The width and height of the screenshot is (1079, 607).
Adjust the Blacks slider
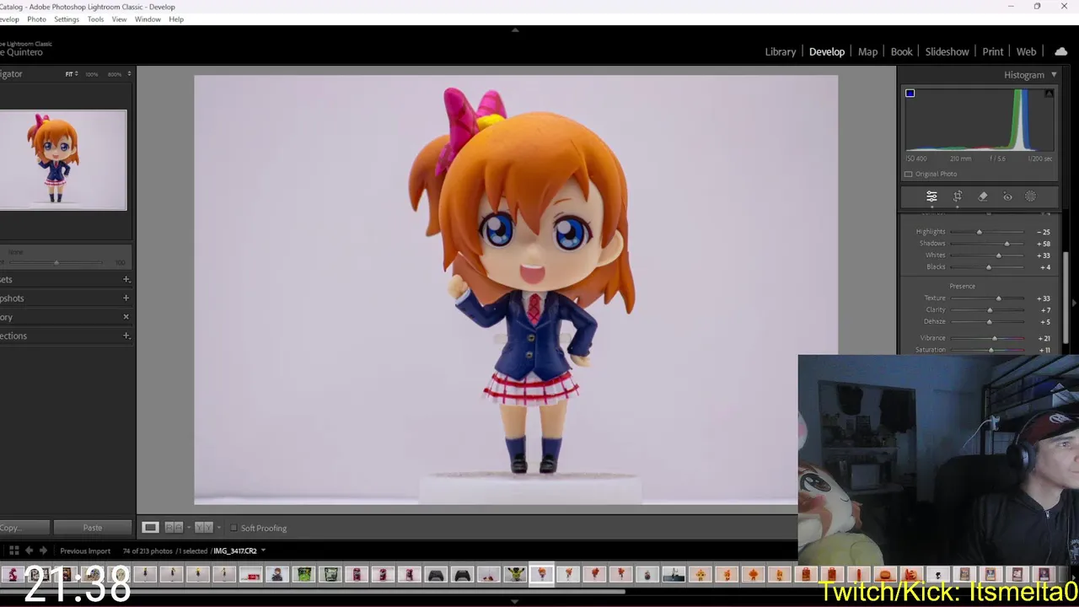[989, 267]
